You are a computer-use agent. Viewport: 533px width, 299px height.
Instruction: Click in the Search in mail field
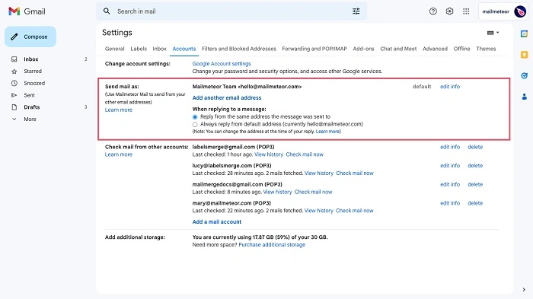[x=231, y=11]
